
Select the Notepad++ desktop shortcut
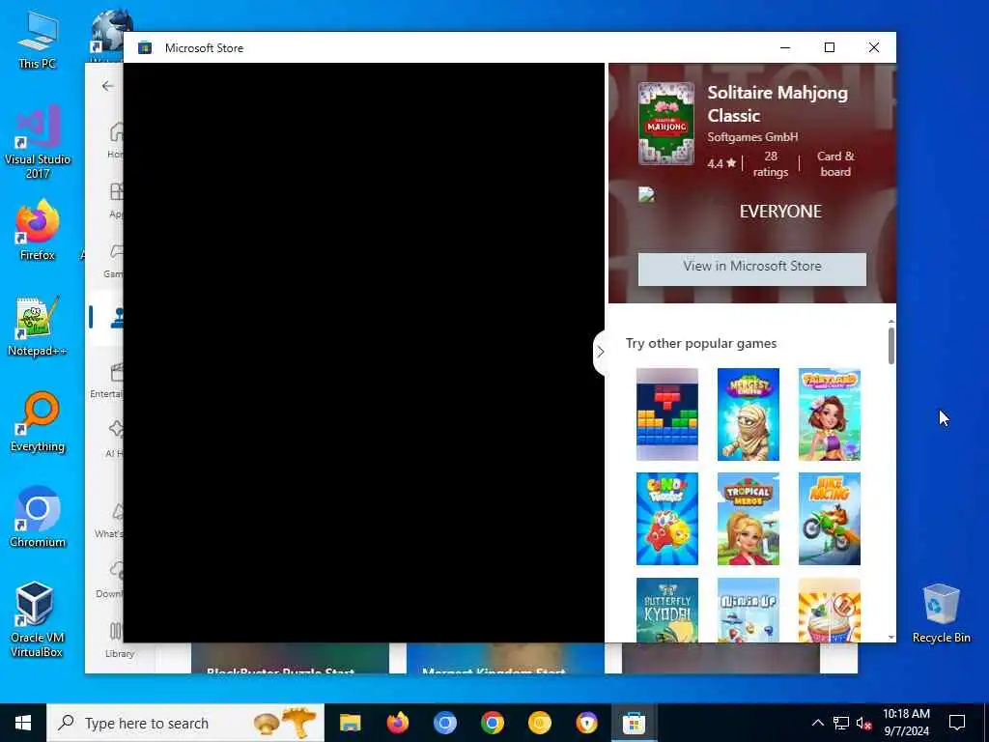(38, 327)
